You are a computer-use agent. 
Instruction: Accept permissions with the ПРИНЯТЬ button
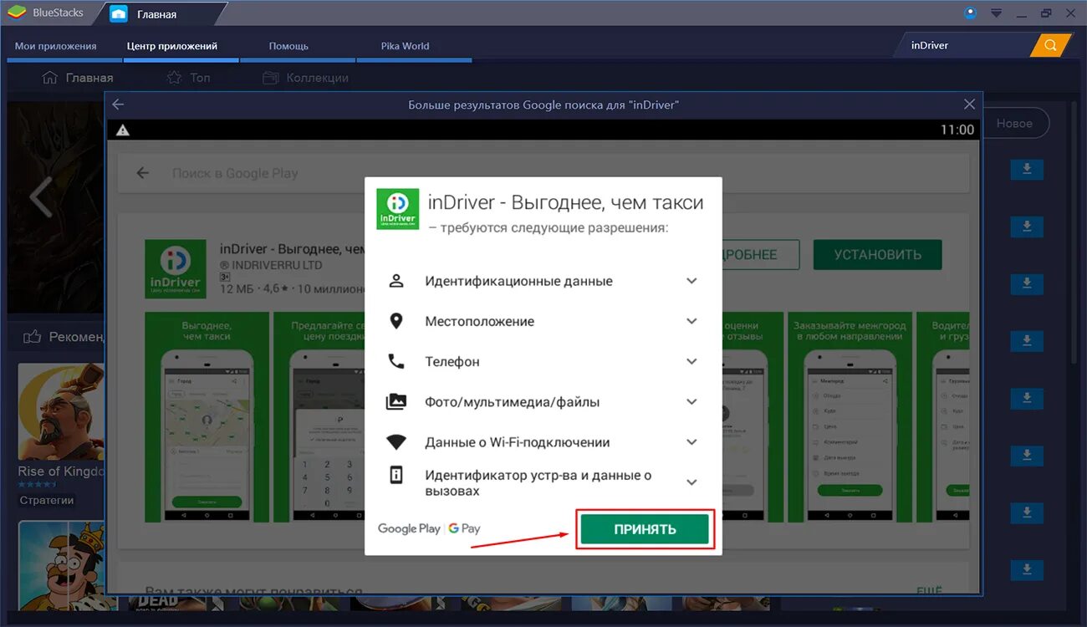[645, 529]
